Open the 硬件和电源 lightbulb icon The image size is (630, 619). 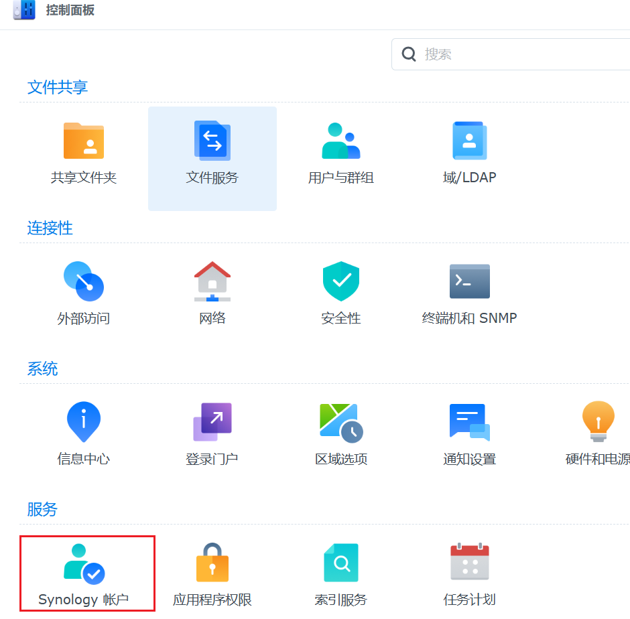(x=598, y=422)
